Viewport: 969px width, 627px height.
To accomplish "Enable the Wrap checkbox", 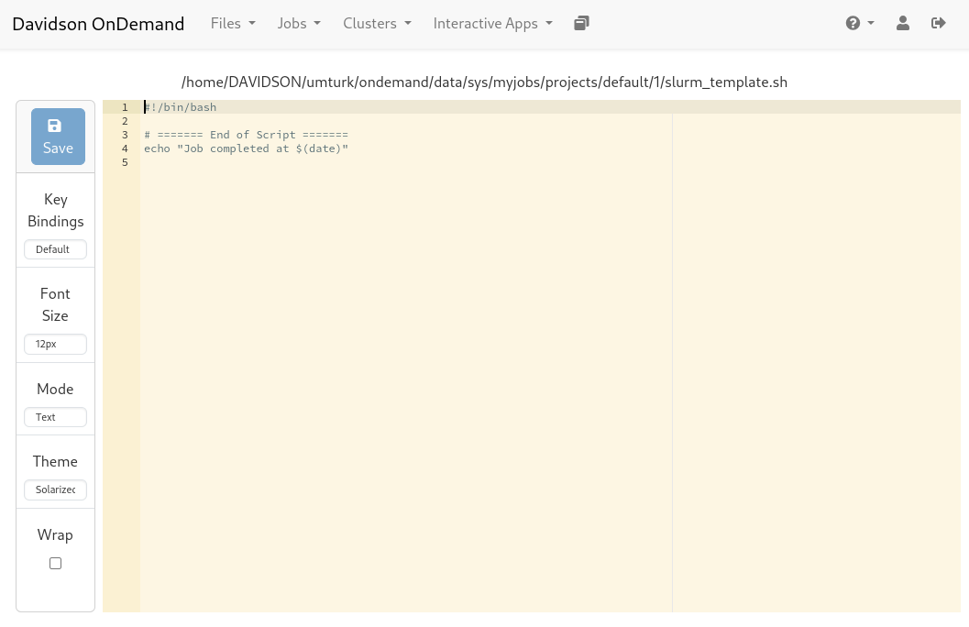I will [56, 564].
